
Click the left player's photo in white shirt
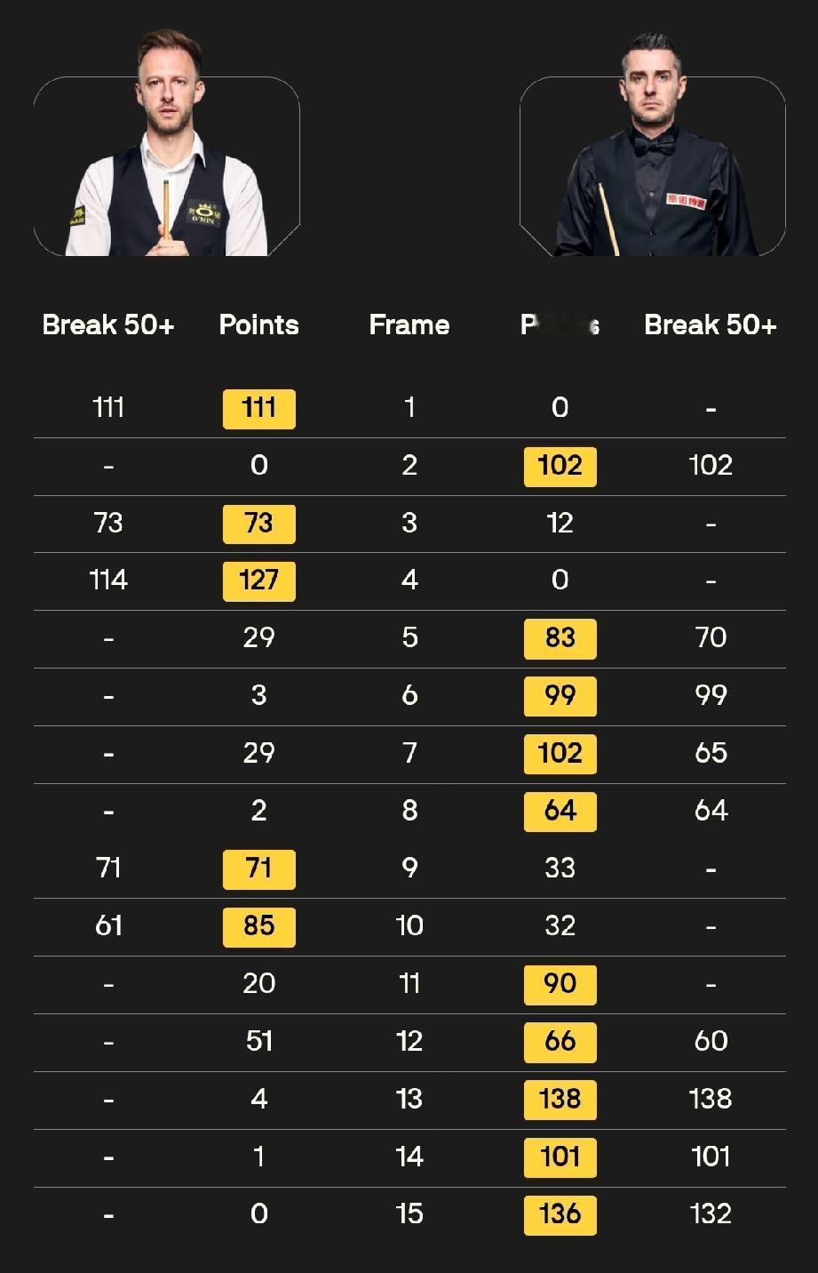167,151
